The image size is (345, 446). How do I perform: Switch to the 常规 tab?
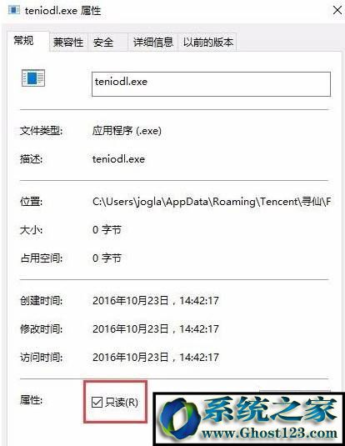tap(24, 41)
